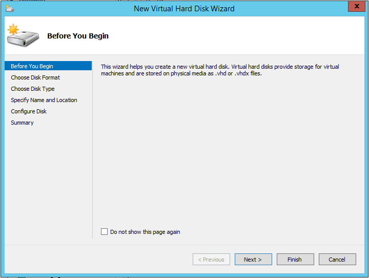This screenshot has width=369, height=278.
Task: Click the Before You Begin page heading
Action: tap(78, 36)
